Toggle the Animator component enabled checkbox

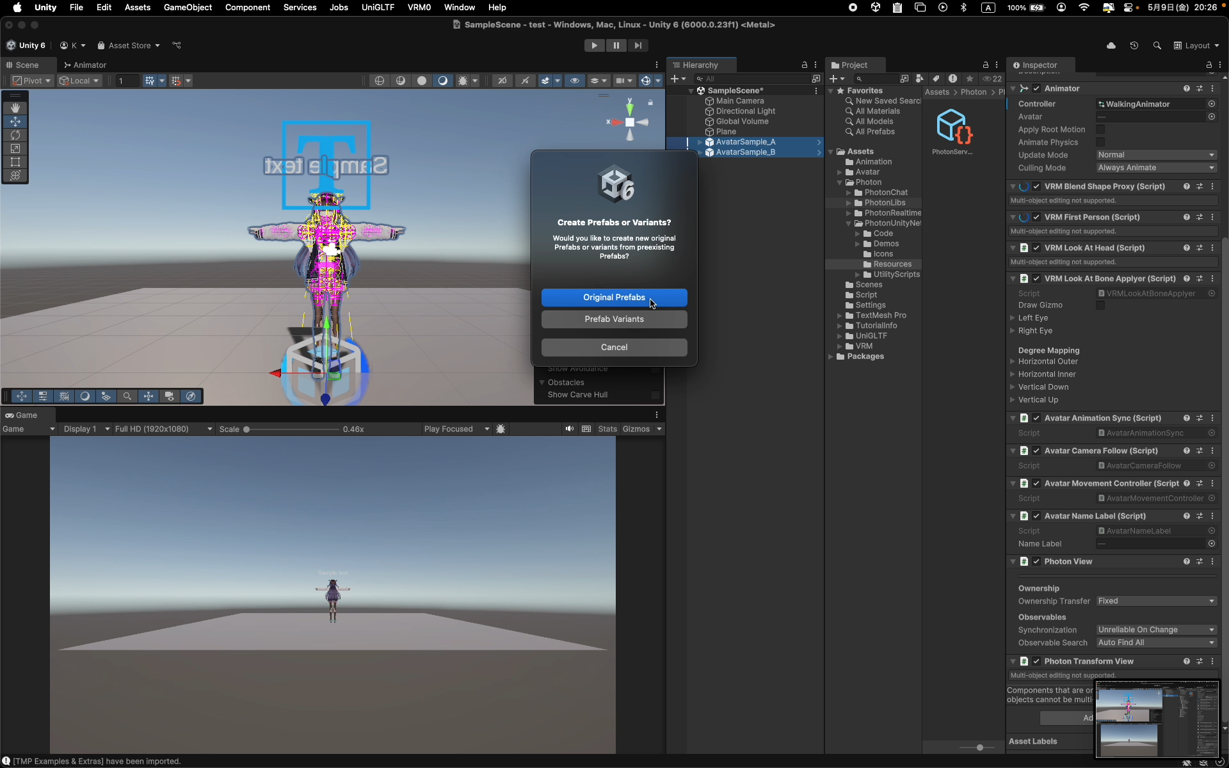coord(1036,89)
